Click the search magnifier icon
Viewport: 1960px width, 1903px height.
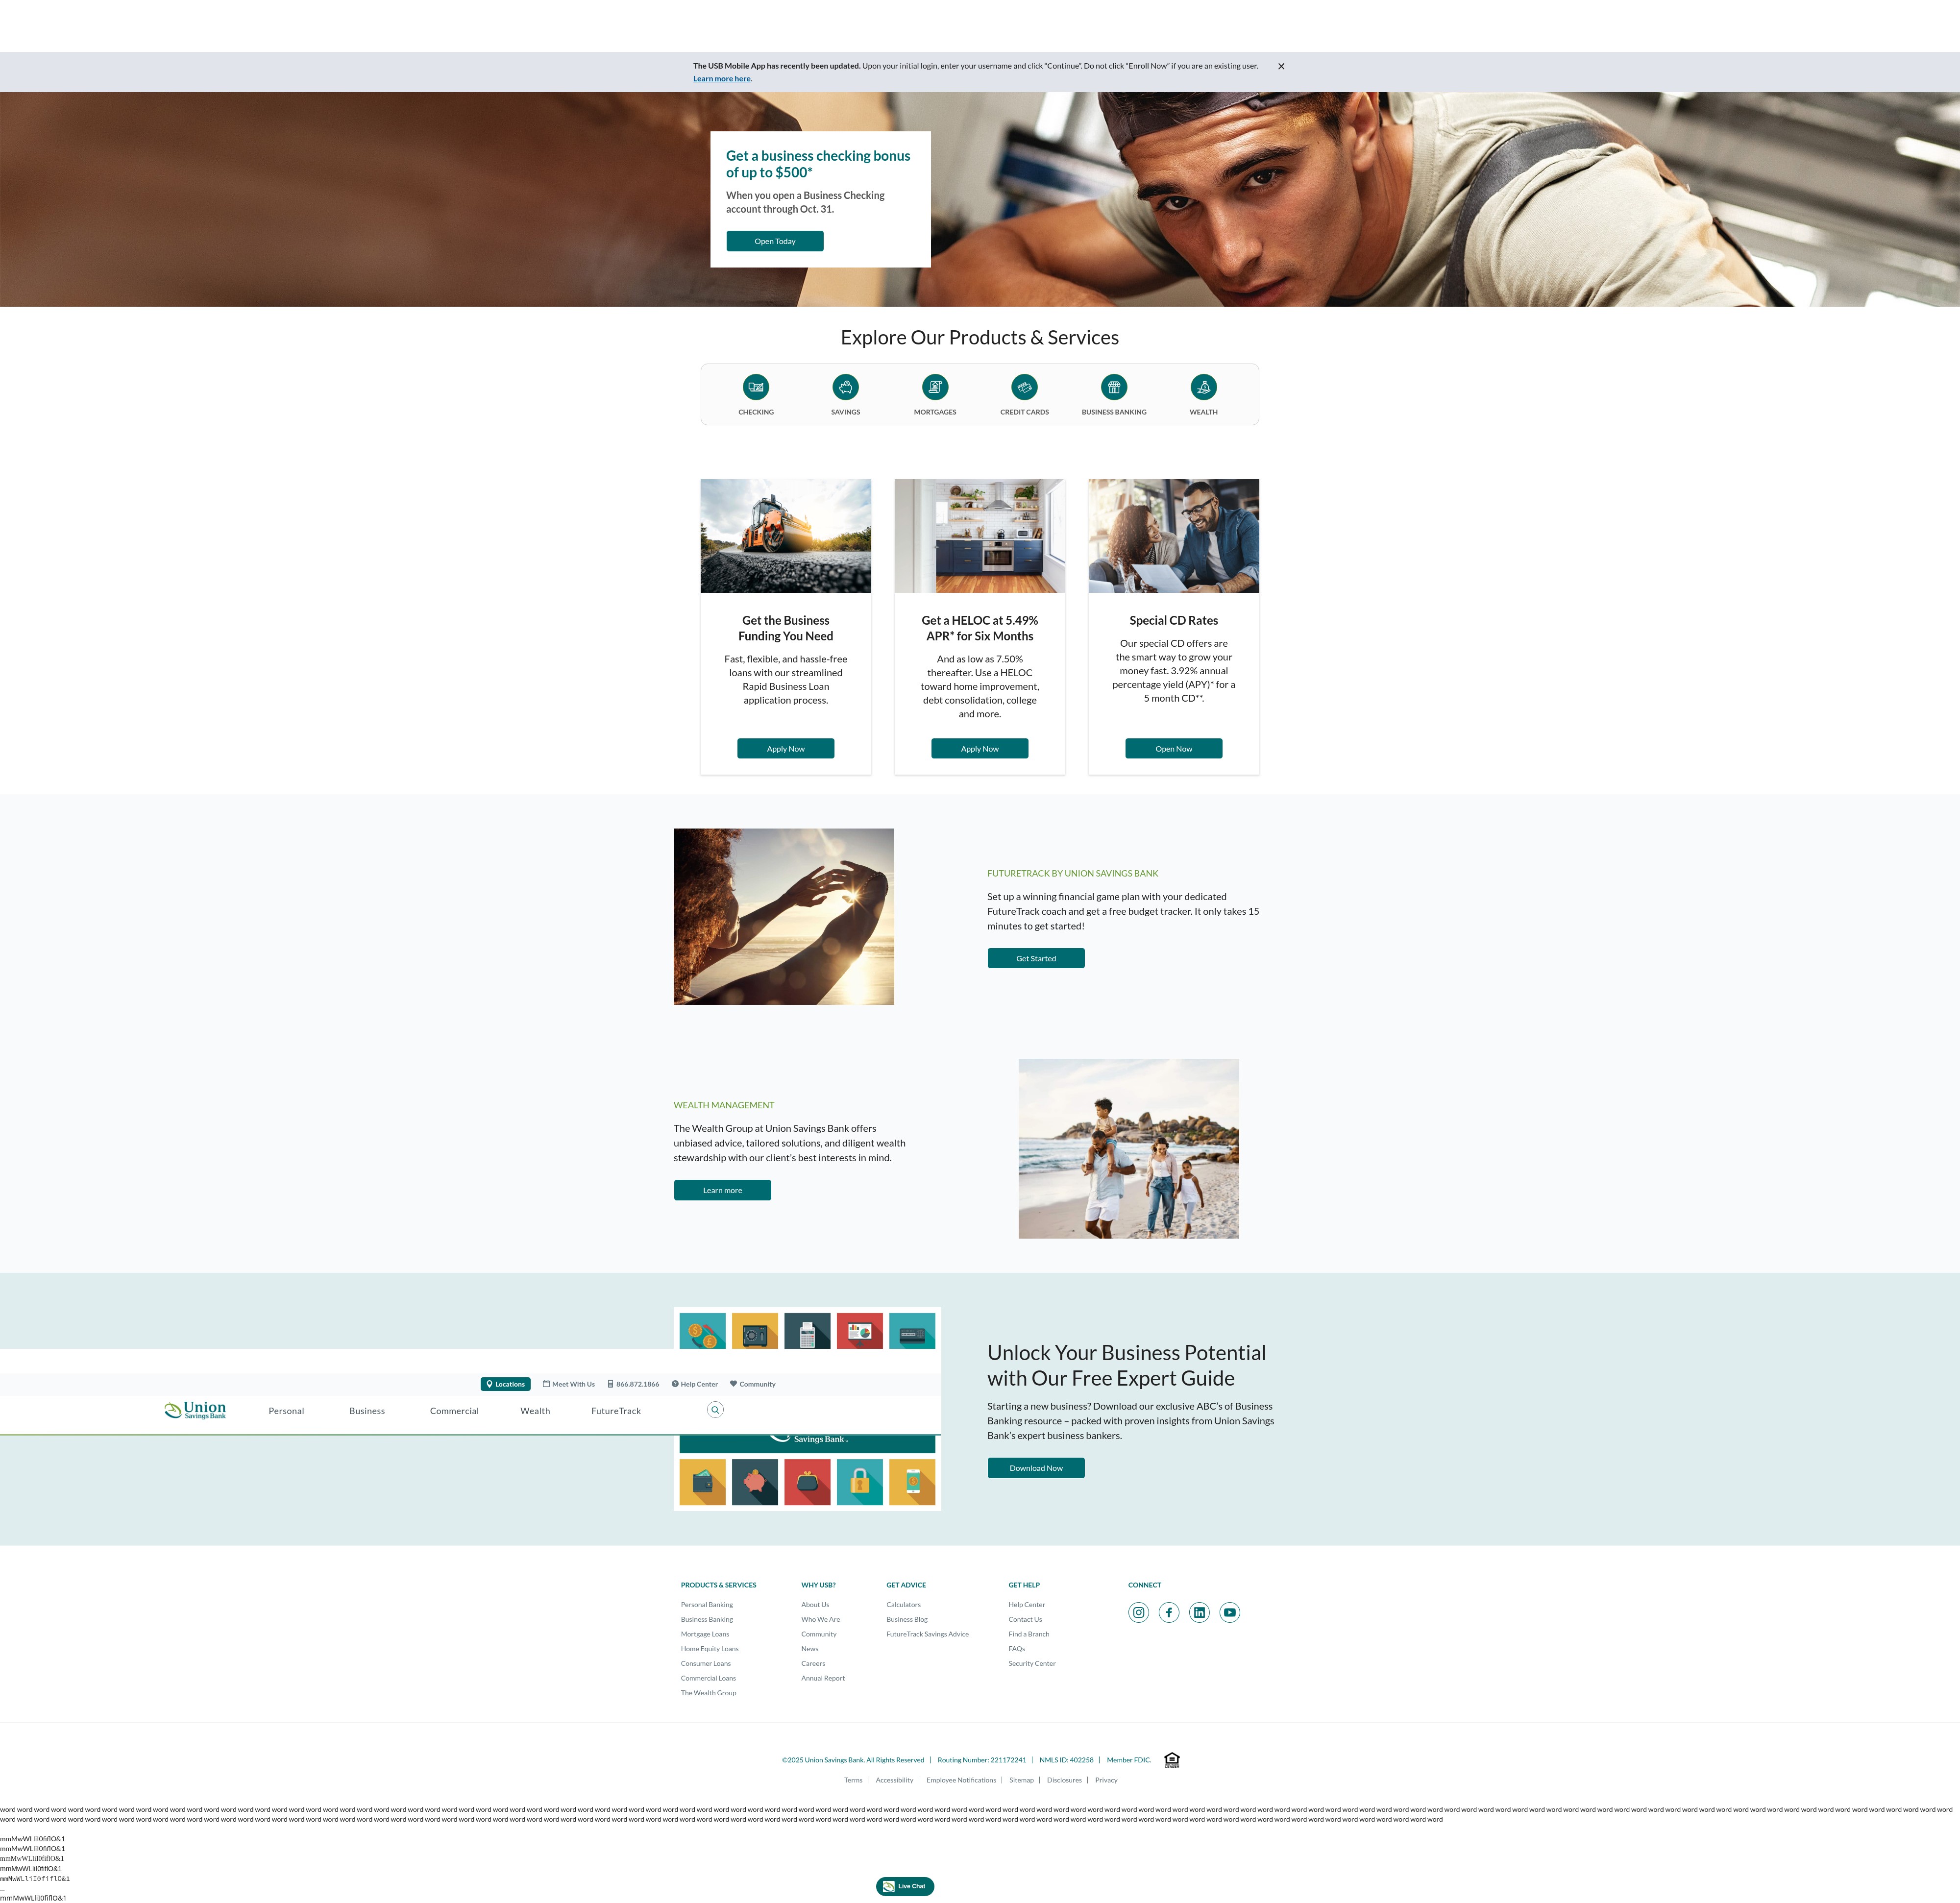pyautogui.click(x=715, y=1410)
